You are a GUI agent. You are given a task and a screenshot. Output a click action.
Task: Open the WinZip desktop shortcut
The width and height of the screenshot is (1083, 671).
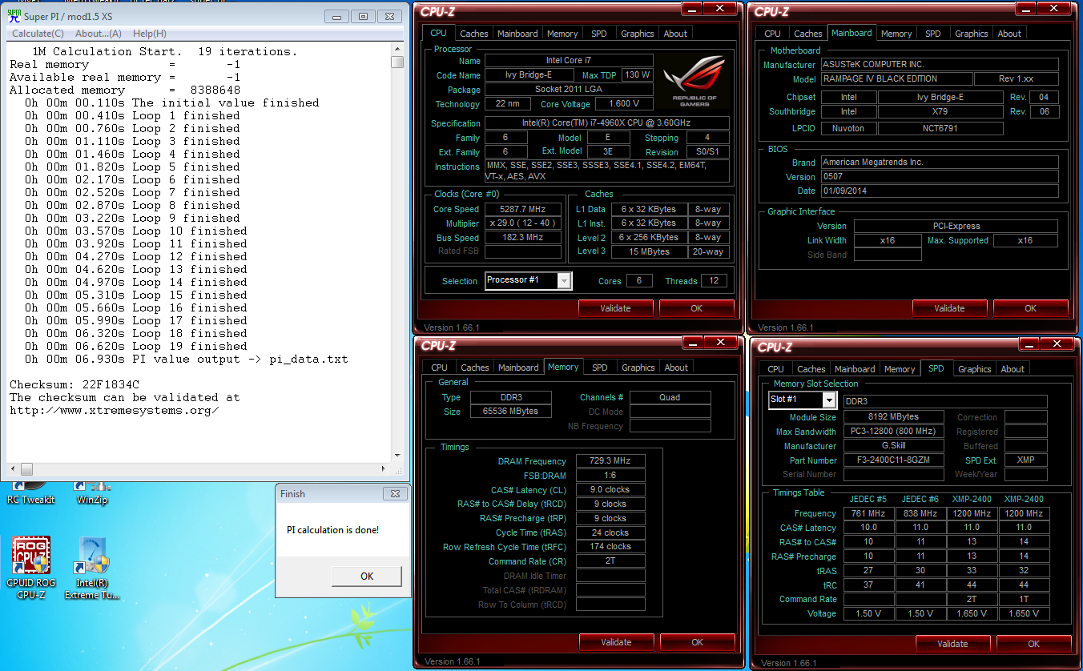92,492
